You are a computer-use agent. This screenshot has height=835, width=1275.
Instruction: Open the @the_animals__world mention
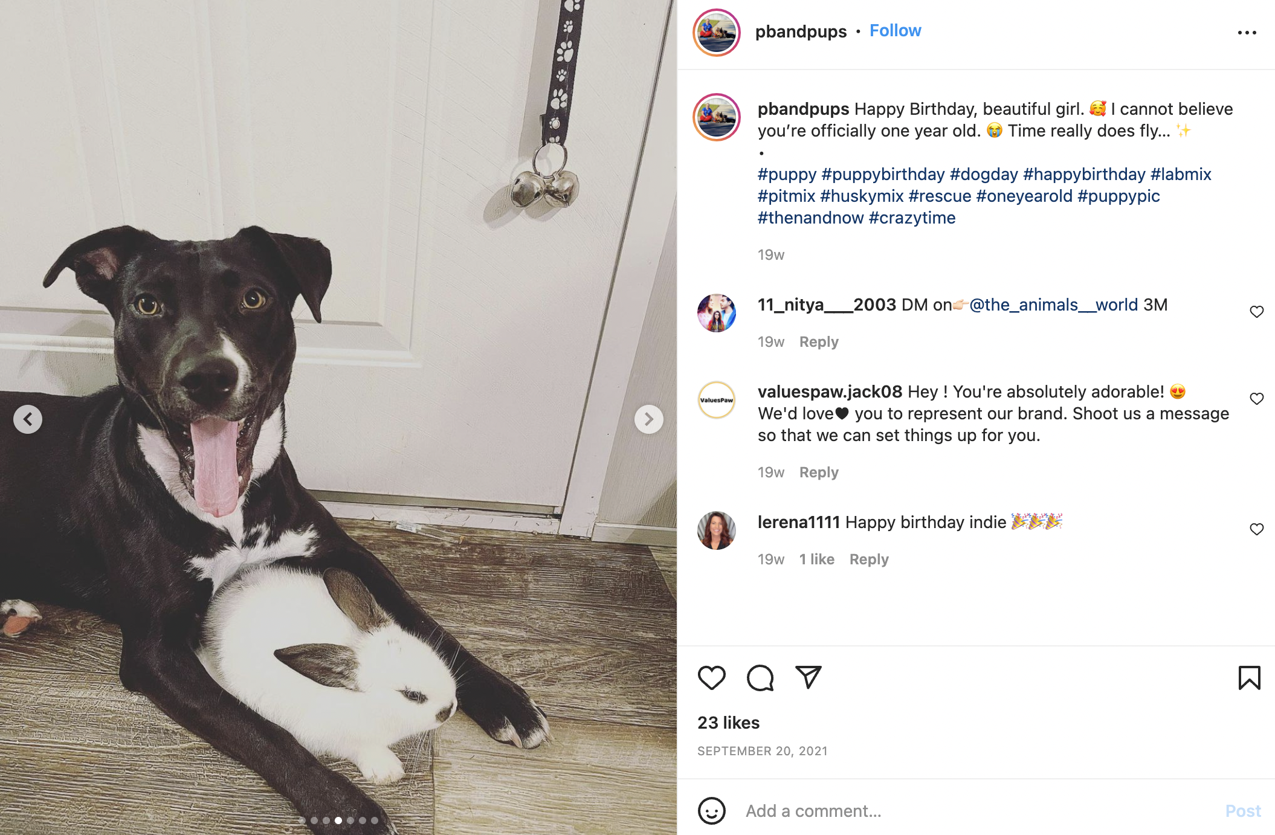click(x=1053, y=305)
